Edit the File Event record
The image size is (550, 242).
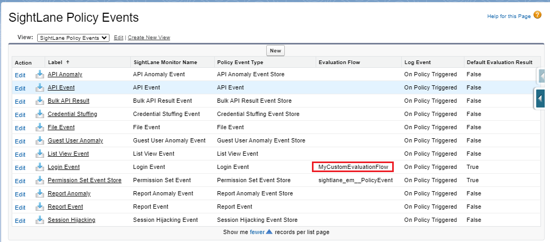20,128
